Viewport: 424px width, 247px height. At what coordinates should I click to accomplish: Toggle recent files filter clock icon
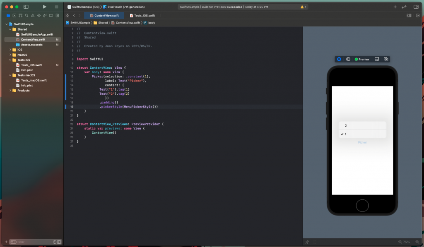[x=55, y=242]
